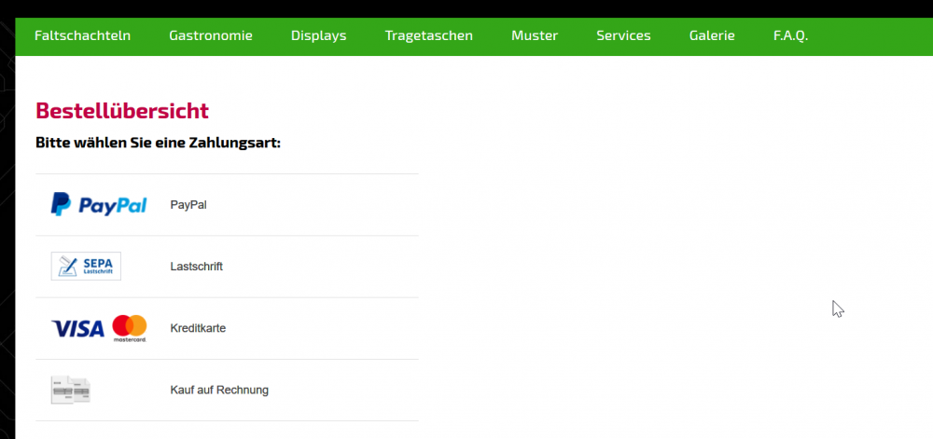Click 'Bitte wählen Sie eine Zahlungsart:' text
This screenshot has height=439, width=933.
point(158,144)
